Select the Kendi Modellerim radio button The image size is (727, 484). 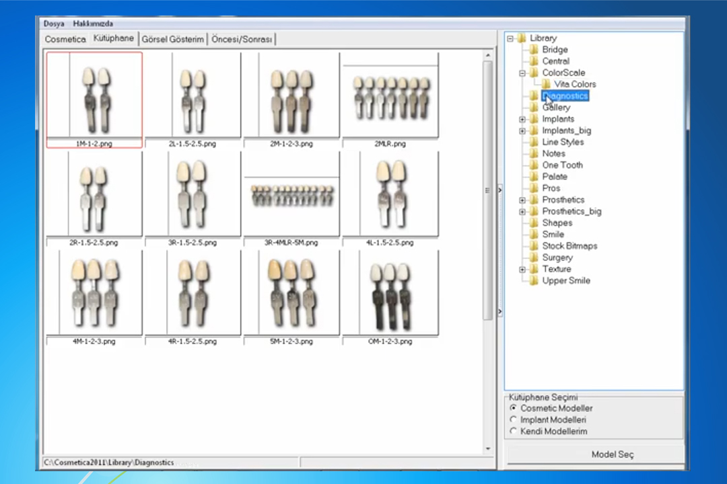tap(513, 431)
